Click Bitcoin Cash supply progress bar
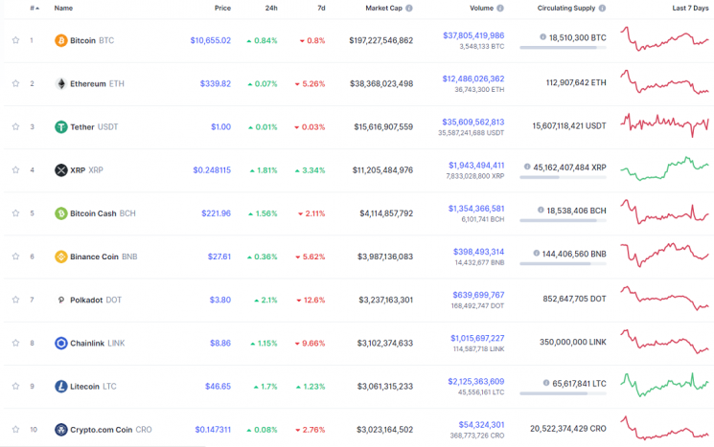This screenshot has height=447, width=714. pyautogui.click(x=563, y=220)
